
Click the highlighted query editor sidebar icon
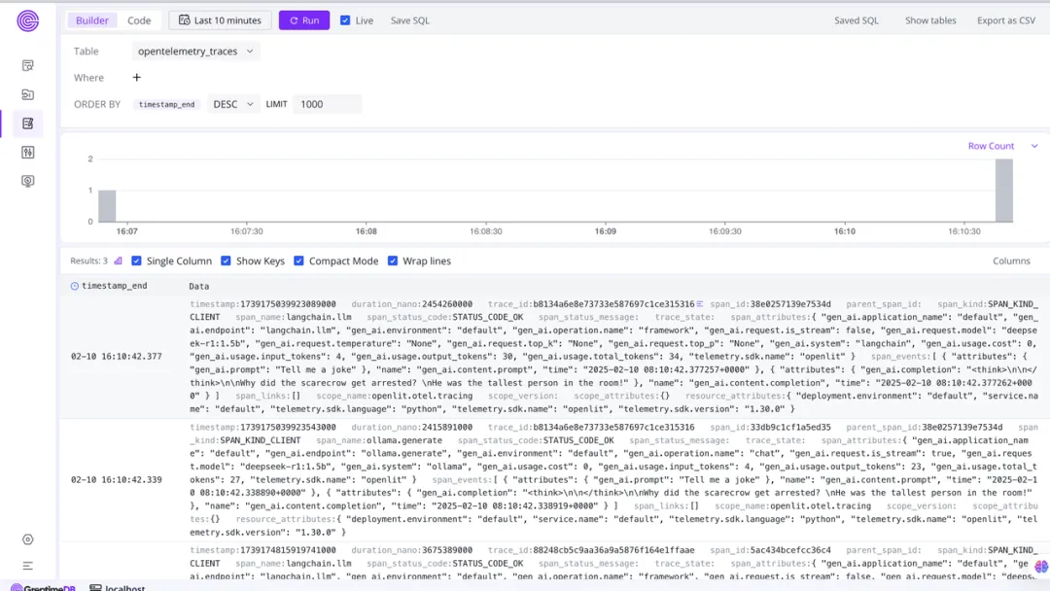coord(27,123)
